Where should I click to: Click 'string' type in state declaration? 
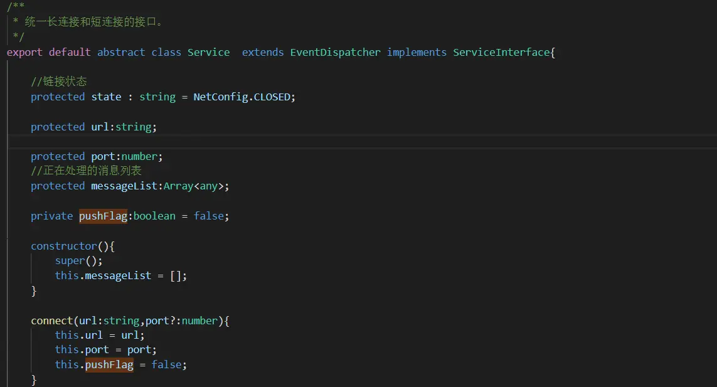(157, 97)
